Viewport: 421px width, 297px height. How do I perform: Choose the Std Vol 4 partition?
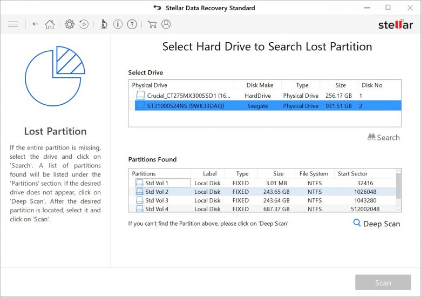point(157,209)
